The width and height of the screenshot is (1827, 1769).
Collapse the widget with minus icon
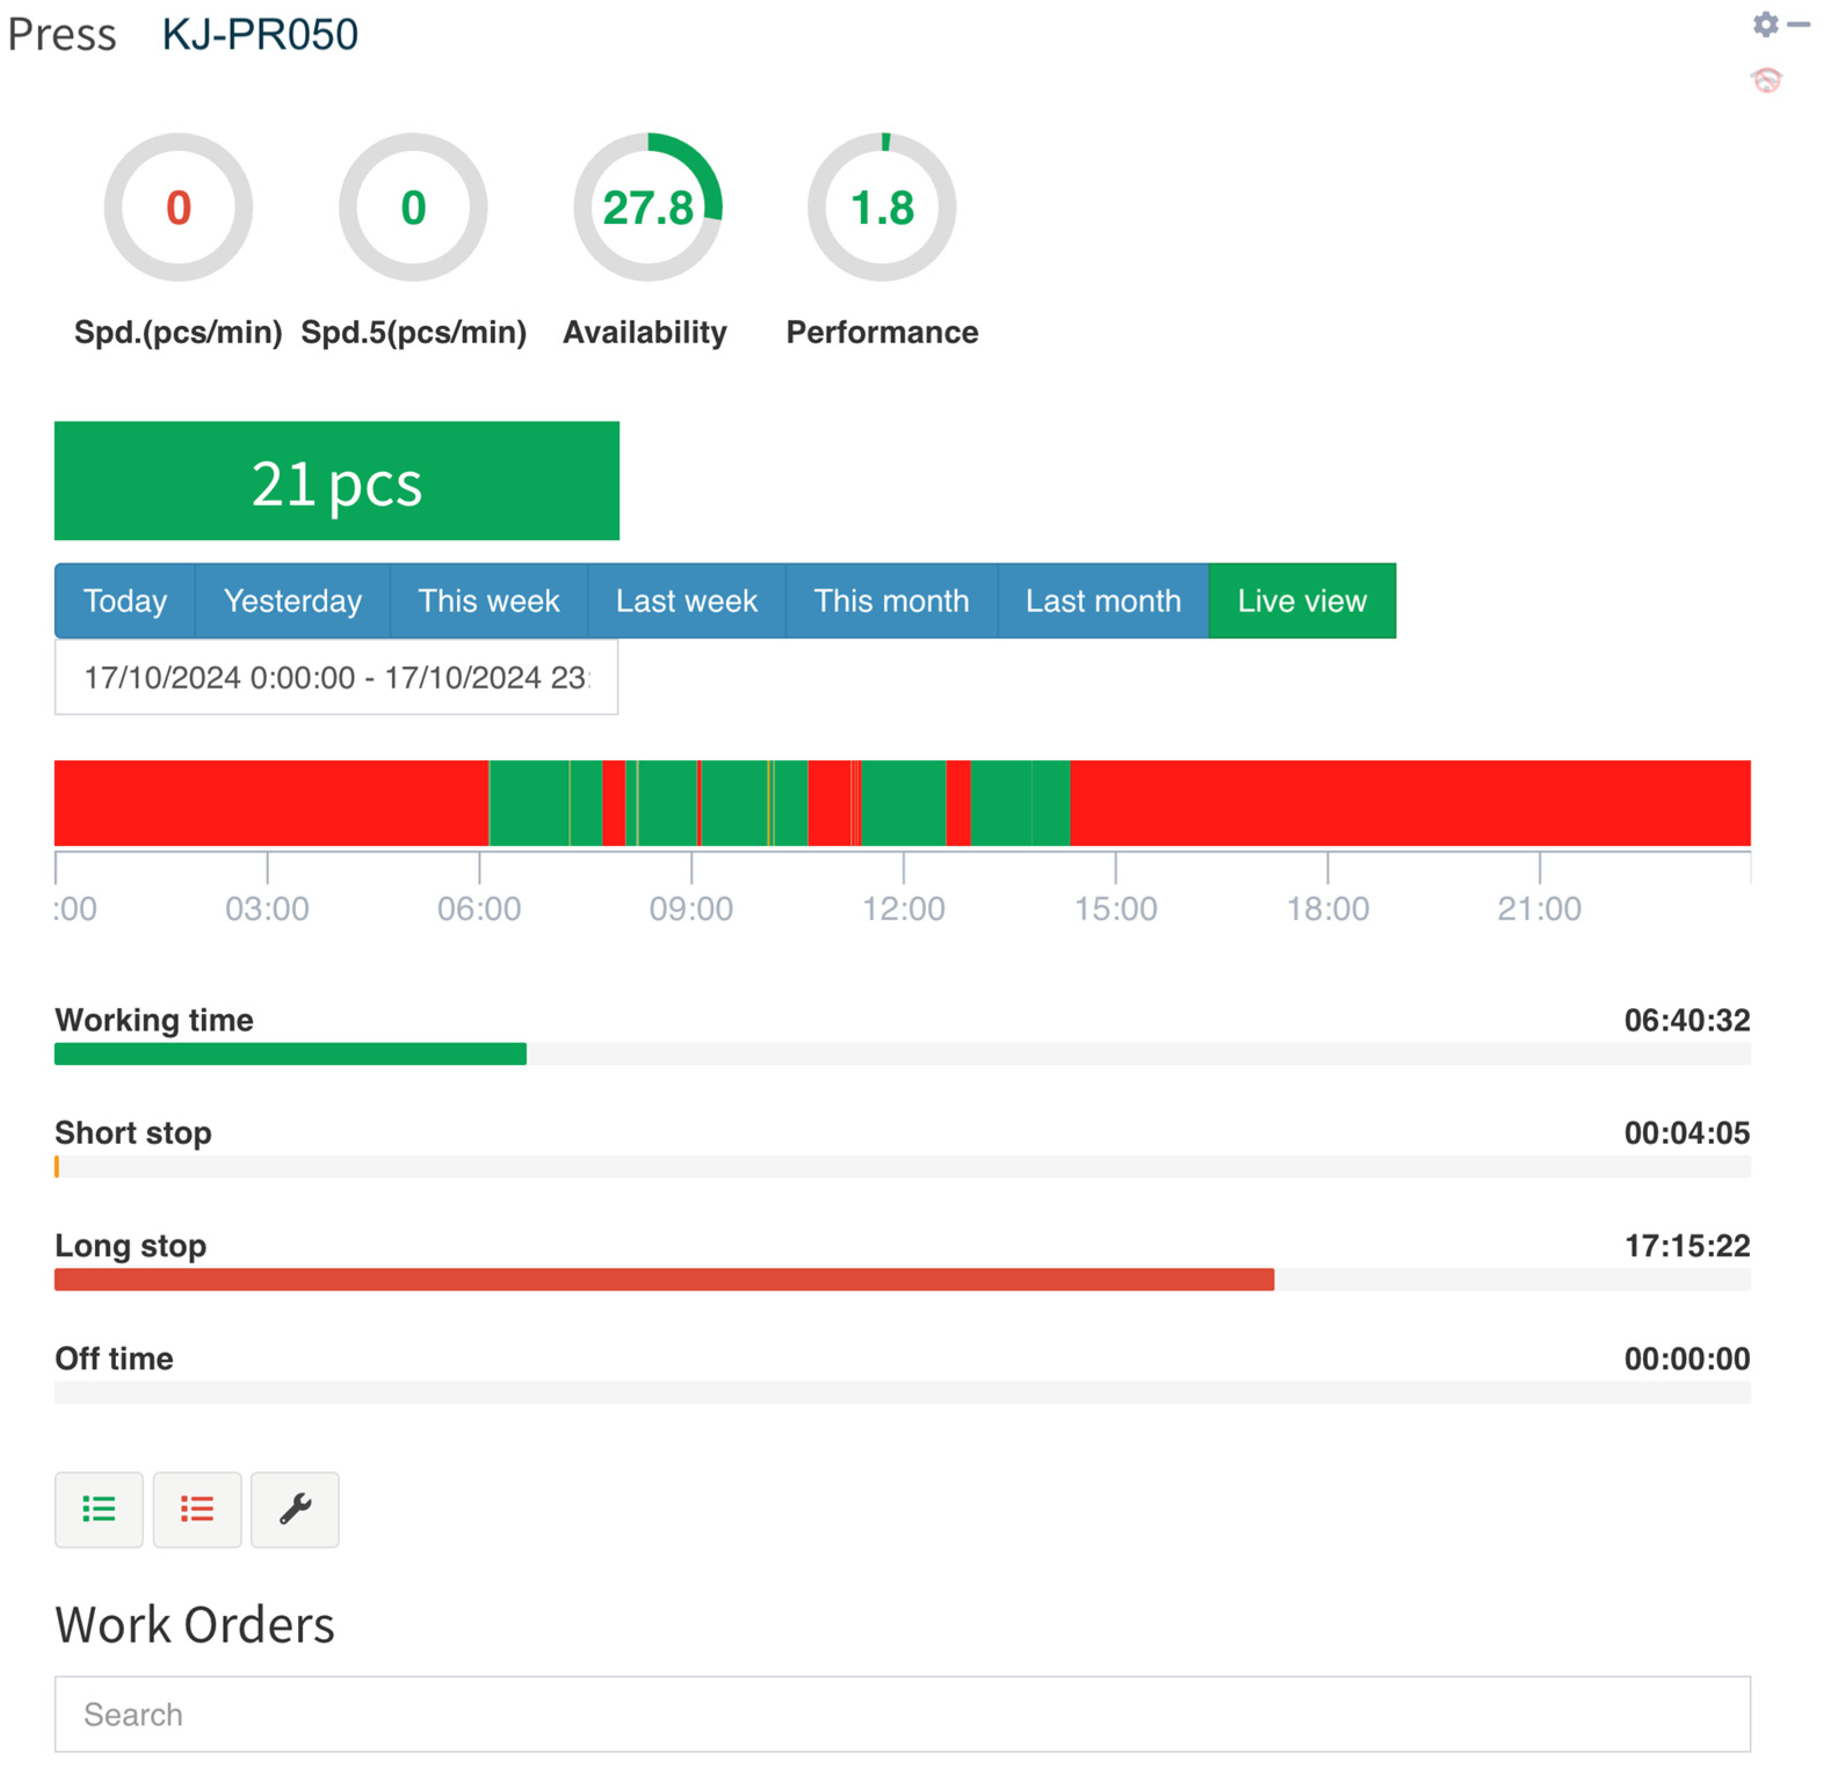pos(1799,24)
